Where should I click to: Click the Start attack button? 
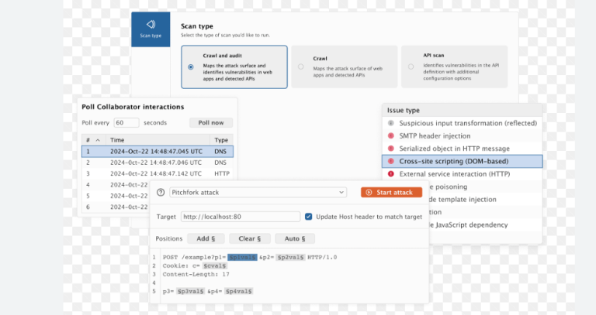[x=391, y=193]
